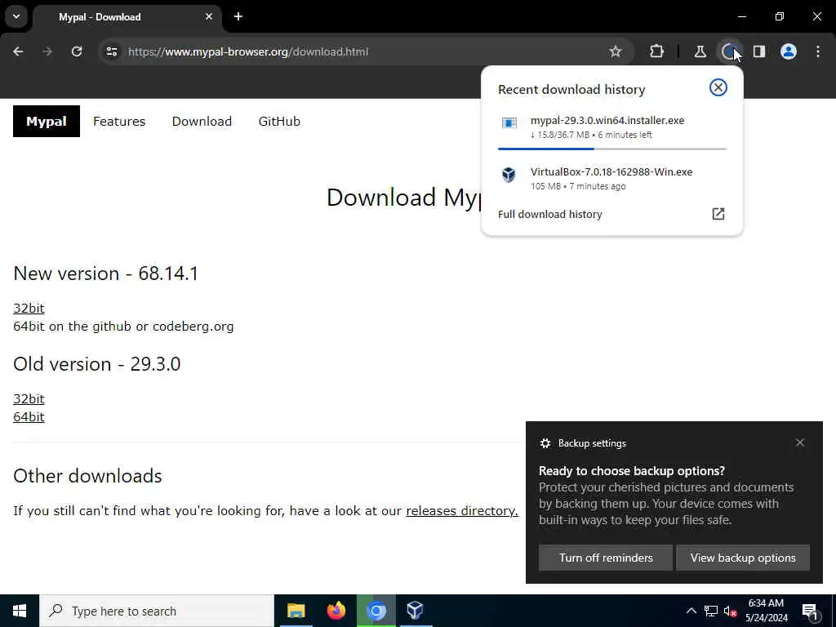The height and width of the screenshot is (627, 836).
Task: Click Turn off reminders button
Action: pos(606,558)
